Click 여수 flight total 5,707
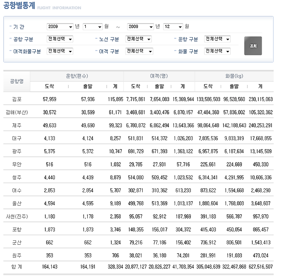Image resolution: width=282 pixels, height=278 pixels. (116, 190)
